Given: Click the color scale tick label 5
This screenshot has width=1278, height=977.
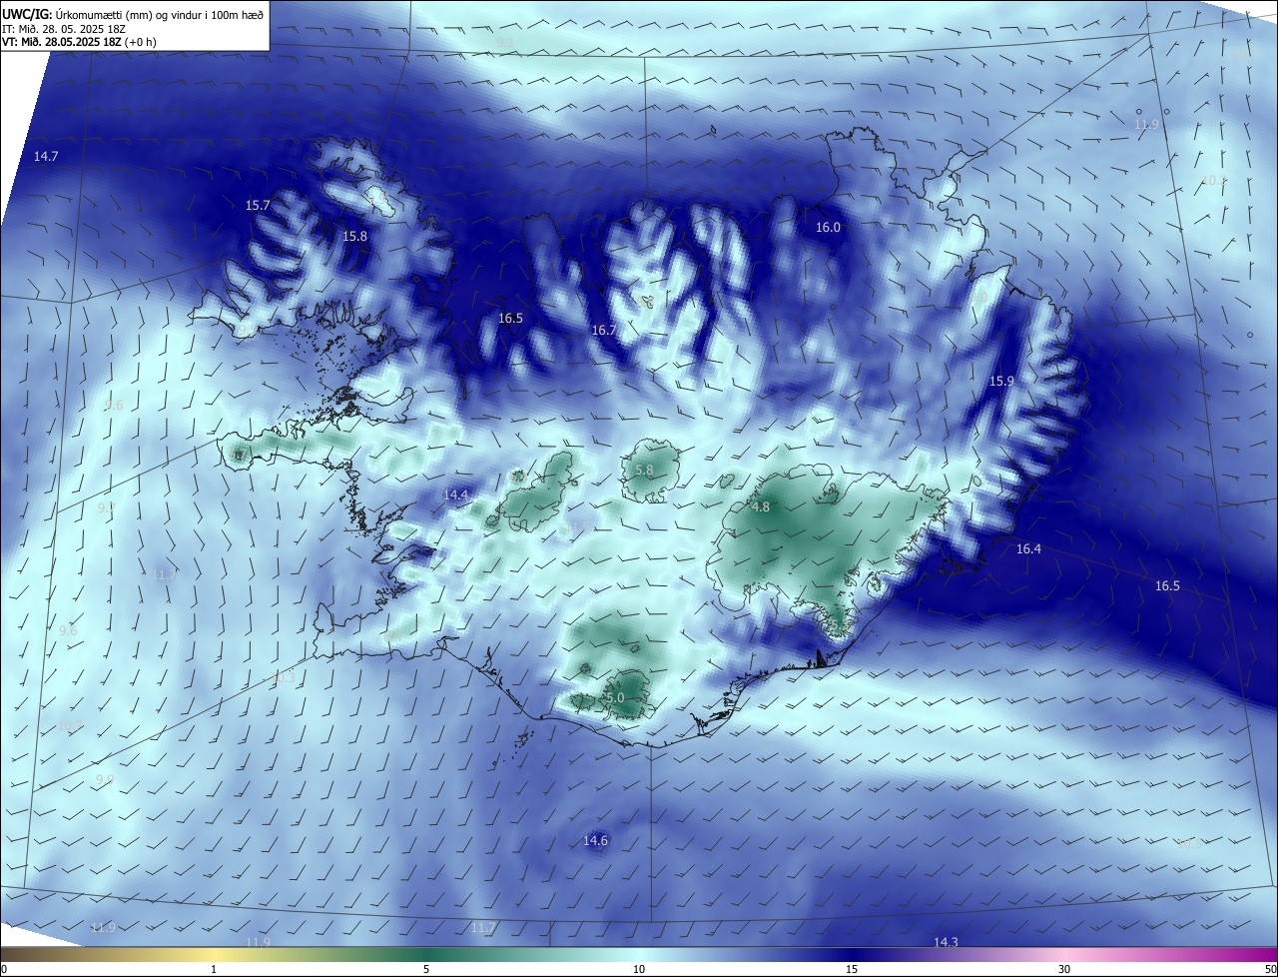Looking at the screenshot, I should (x=426, y=969).
